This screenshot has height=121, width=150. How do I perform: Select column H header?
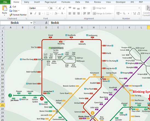[94, 28]
